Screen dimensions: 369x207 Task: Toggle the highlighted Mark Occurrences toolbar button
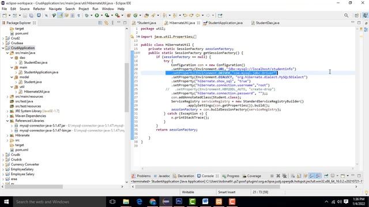coord(60,16)
